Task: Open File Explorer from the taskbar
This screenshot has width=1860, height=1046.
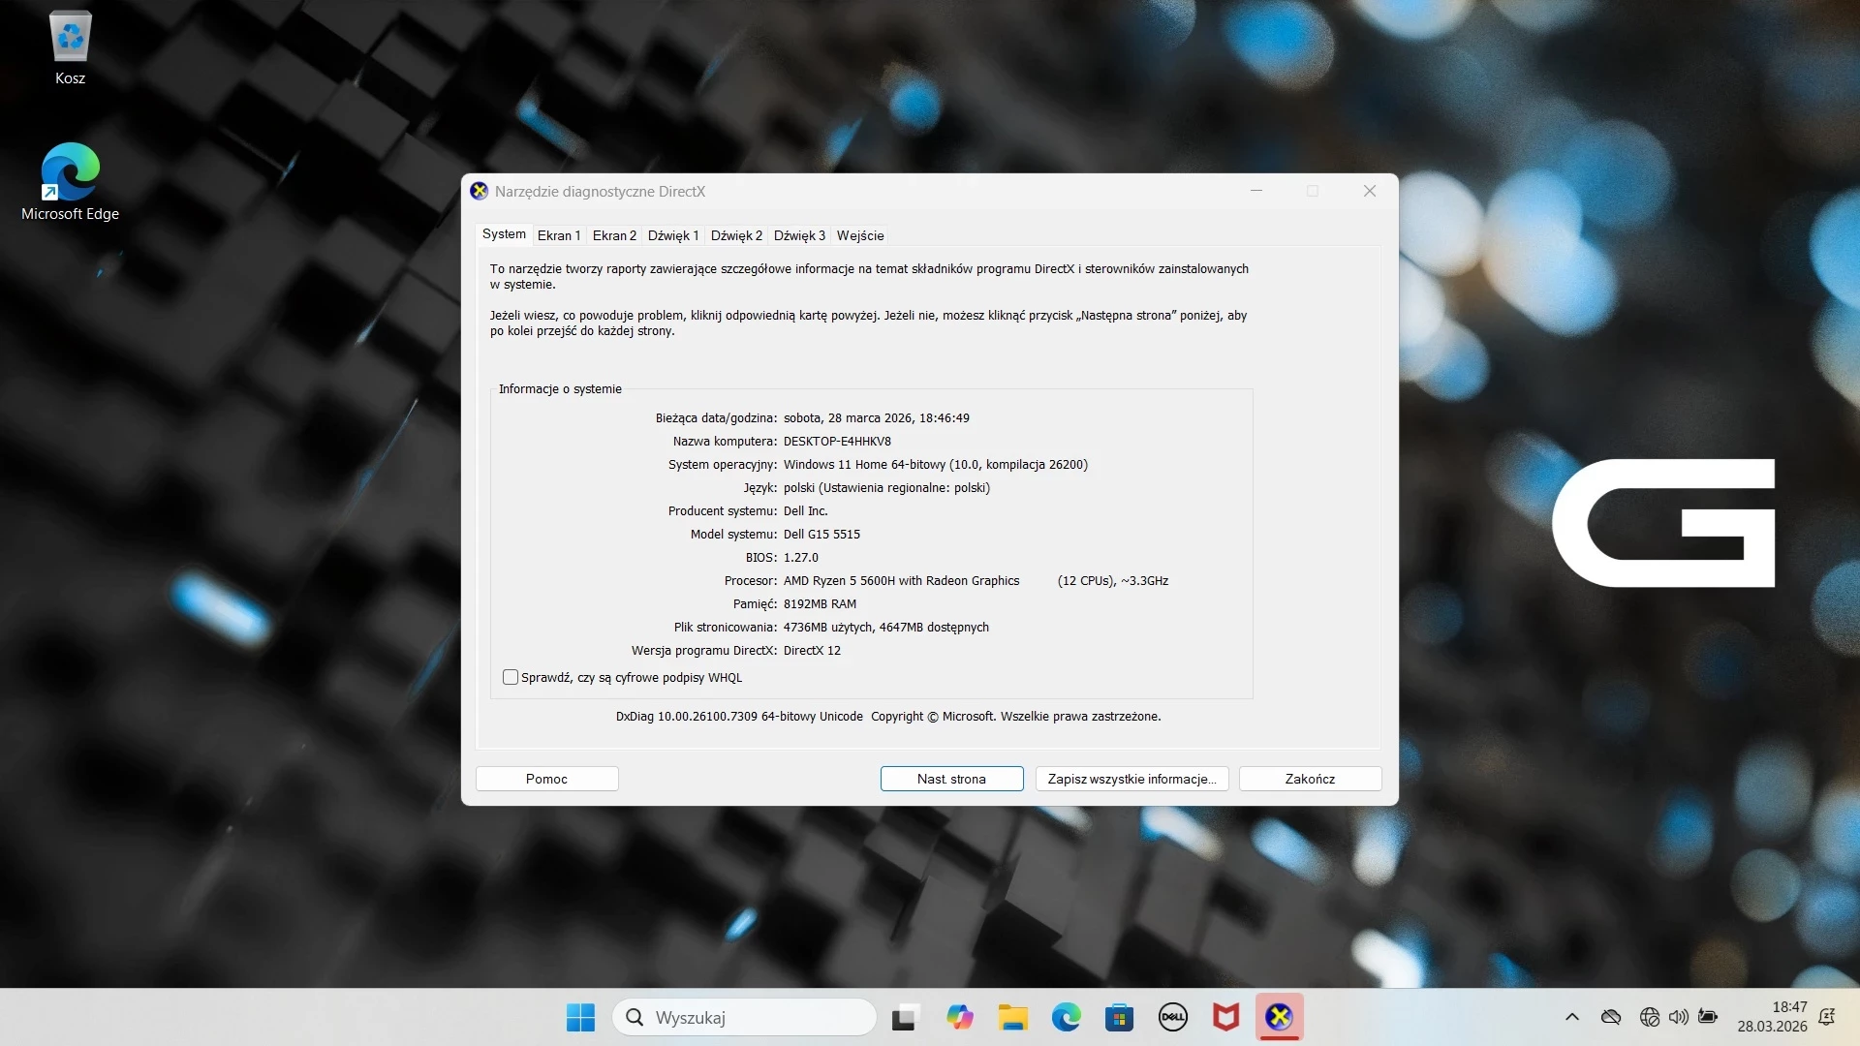Action: point(1012,1017)
